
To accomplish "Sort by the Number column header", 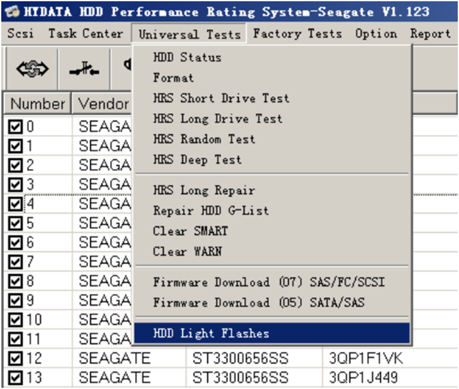I will coord(38,104).
